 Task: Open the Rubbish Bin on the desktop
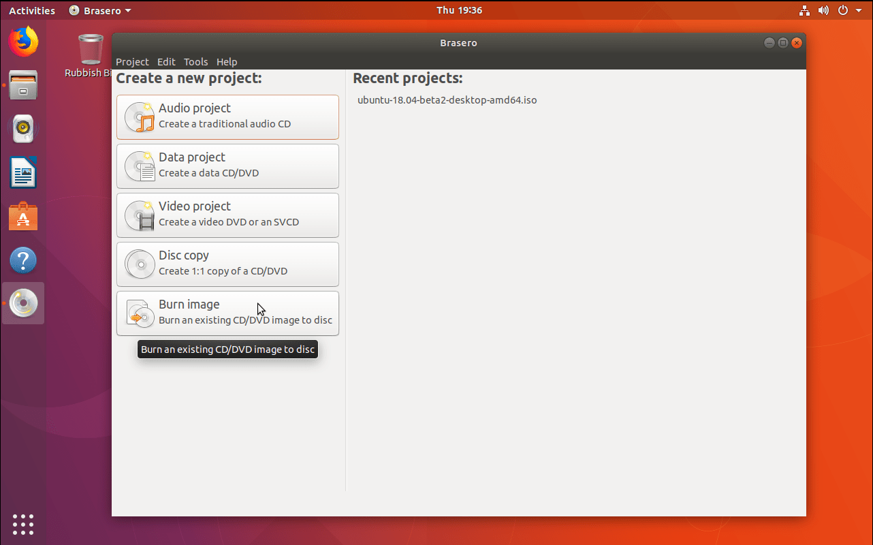coord(91,51)
